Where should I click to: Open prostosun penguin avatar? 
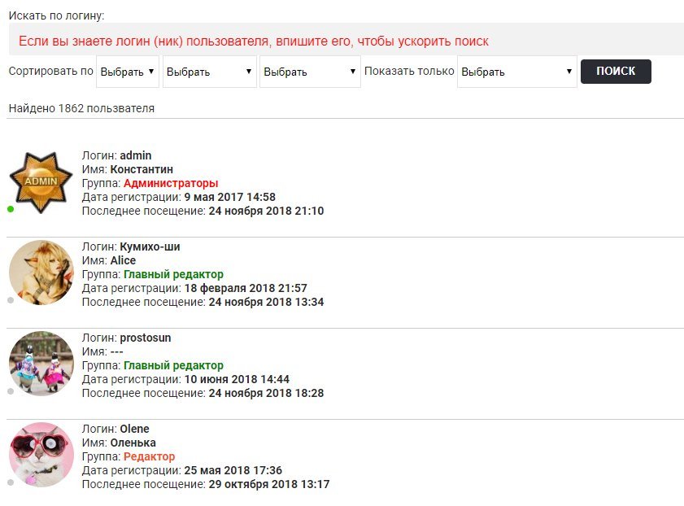click(x=41, y=364)
